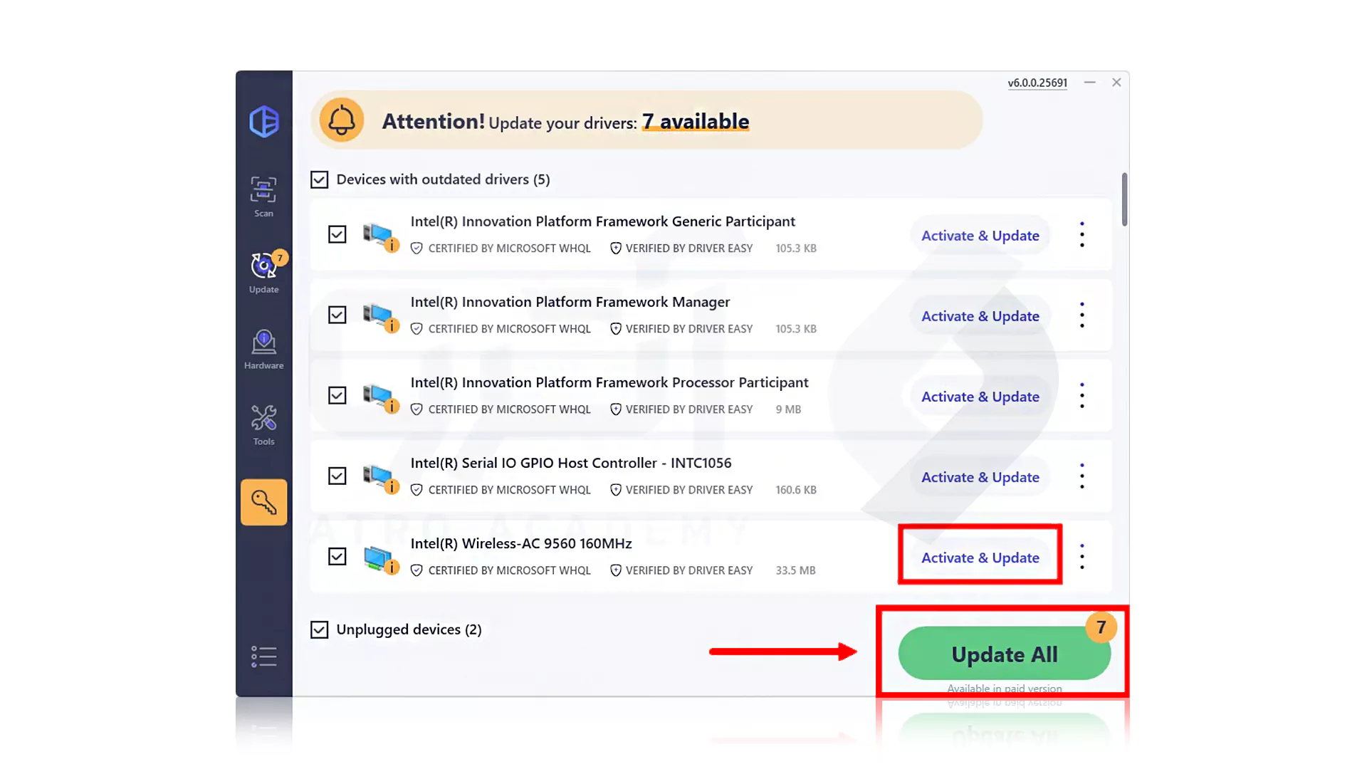The image size is (1367, 769).
Task: Enable checkbox for Unplugged devices section
Action: (318, 628)
